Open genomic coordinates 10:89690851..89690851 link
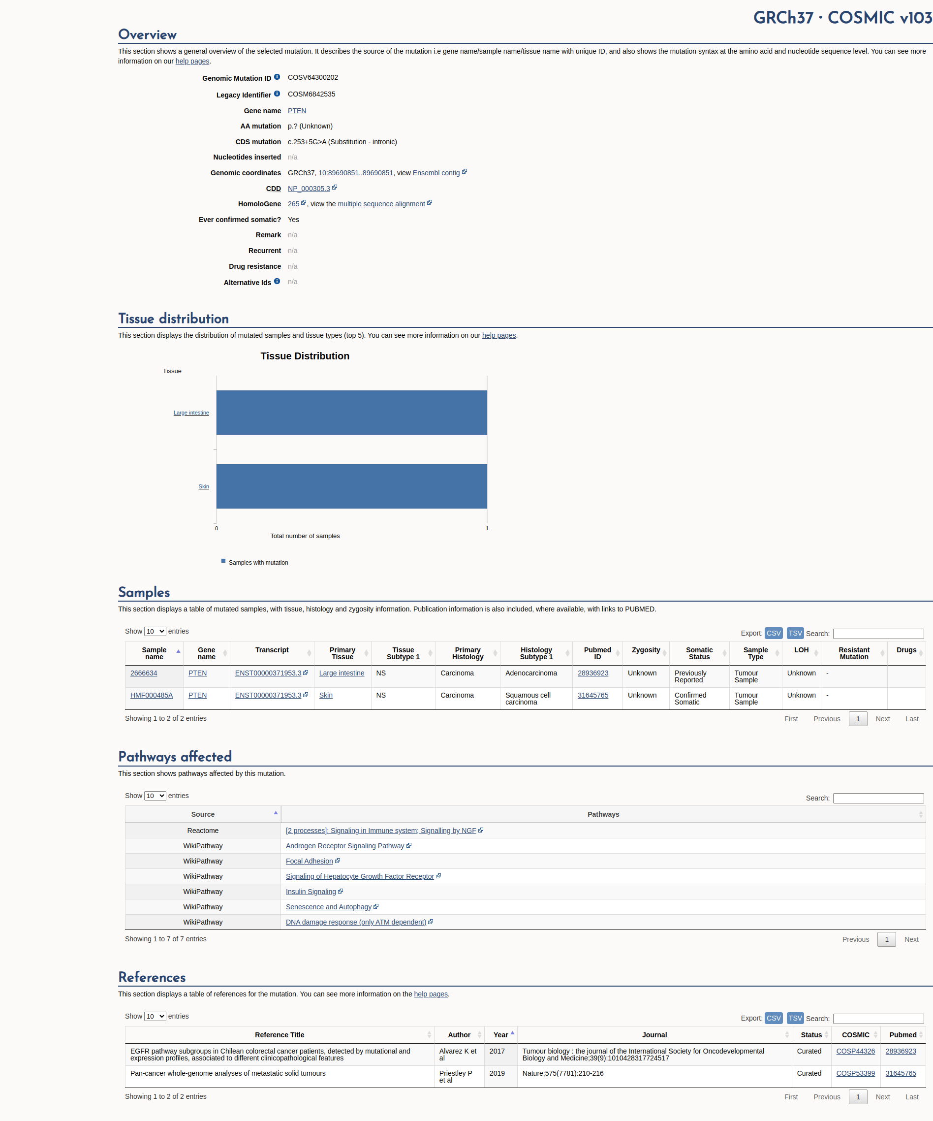Image resolution: width=933 pixels, height=1121 pixels. click(x=355, y=173)
